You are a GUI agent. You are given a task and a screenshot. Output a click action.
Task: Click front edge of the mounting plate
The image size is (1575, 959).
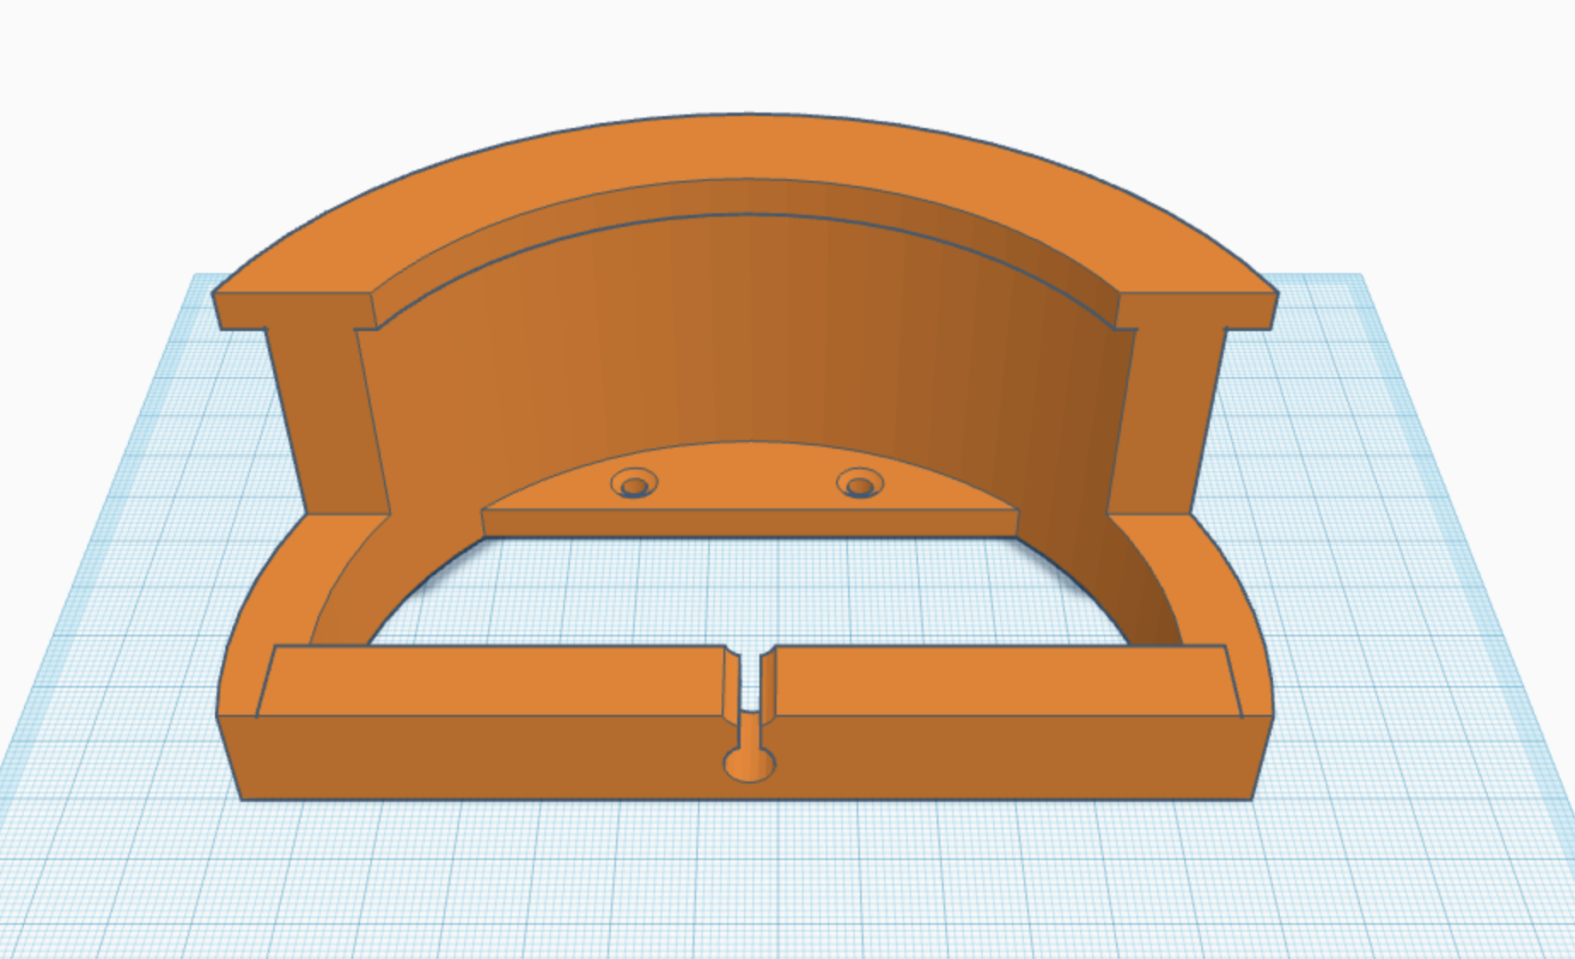click(749, 523)
